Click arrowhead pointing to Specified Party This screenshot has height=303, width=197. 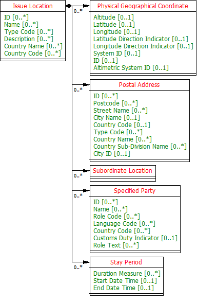pyautogui.click(x=87, y=191)
